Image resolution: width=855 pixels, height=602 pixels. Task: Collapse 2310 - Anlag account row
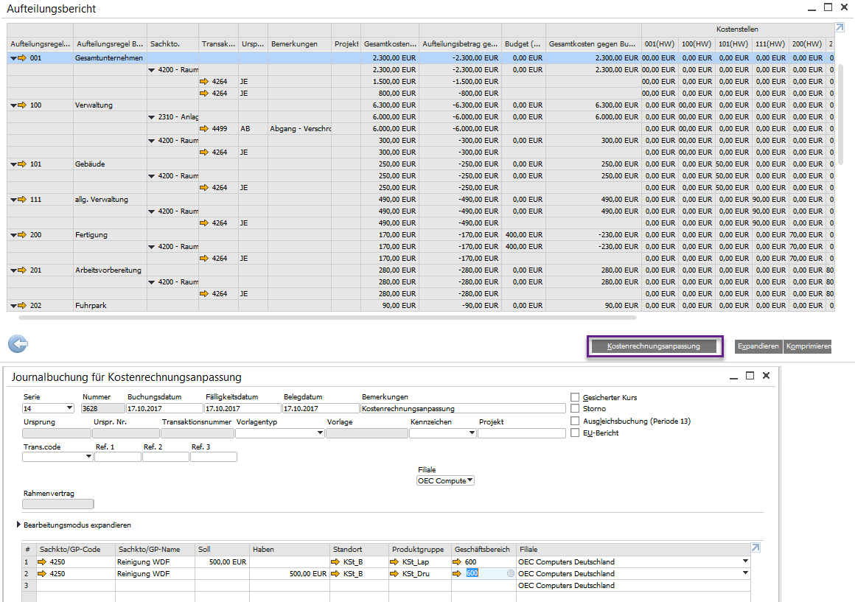[152, 117]
